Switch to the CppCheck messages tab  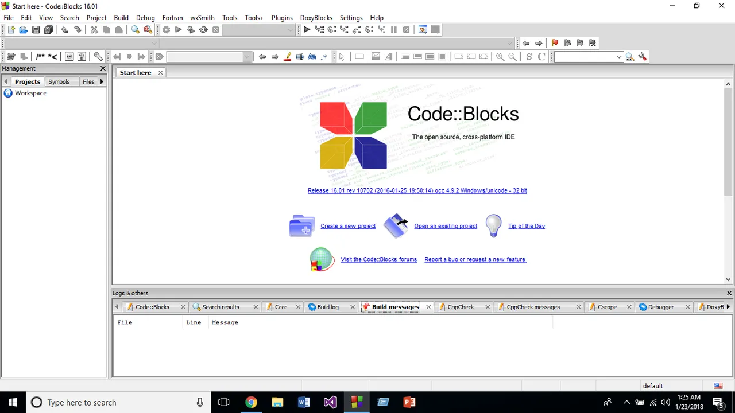coord(533,307)
